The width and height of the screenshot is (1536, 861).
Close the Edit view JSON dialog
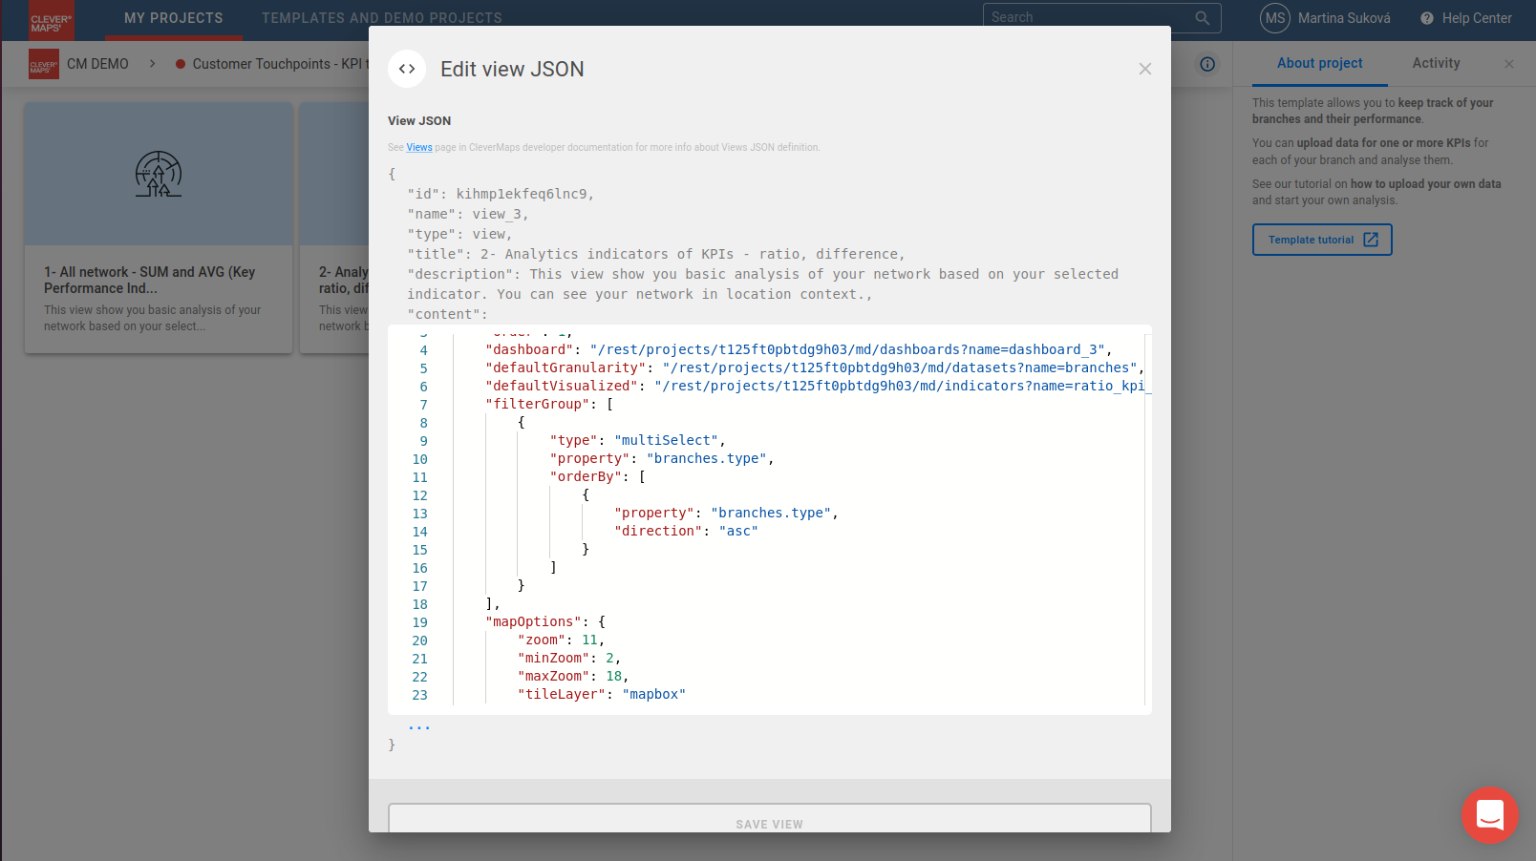1144,69
